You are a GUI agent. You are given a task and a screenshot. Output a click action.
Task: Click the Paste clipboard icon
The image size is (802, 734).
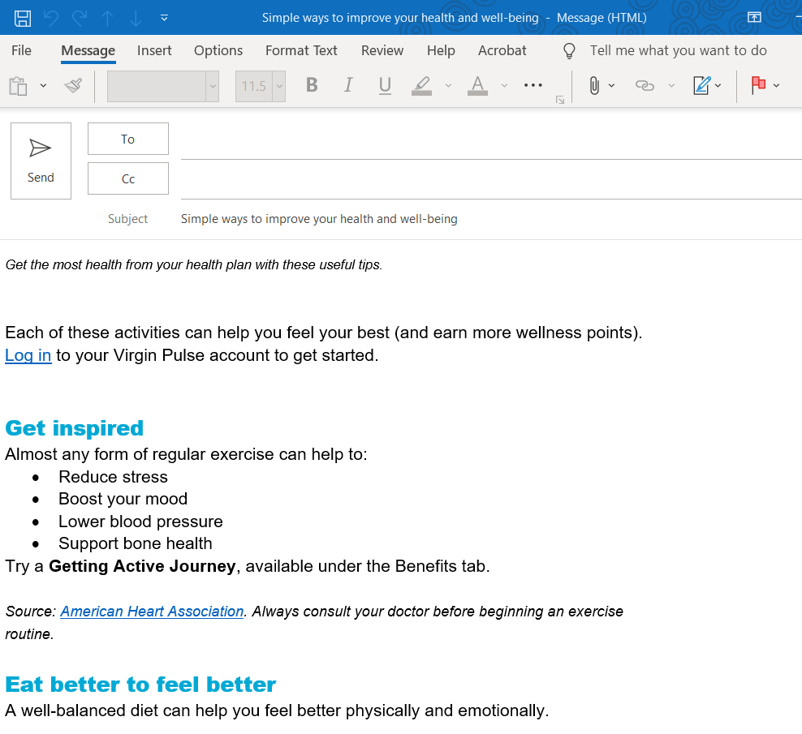pyautogui.click(x=18, y=86)
